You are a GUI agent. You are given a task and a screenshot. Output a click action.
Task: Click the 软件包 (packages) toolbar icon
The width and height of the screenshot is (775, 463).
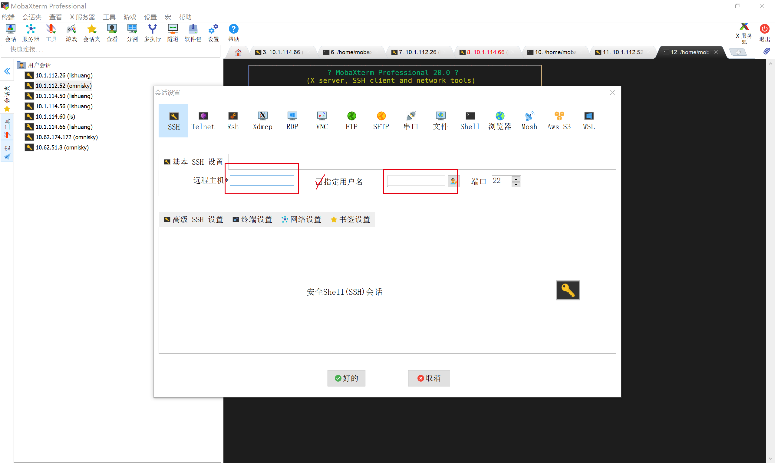[193, 32]
